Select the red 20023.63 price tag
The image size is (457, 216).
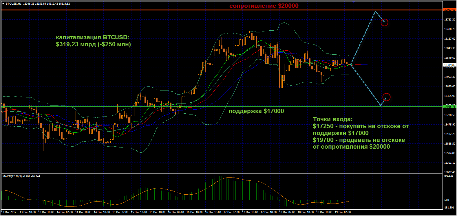[x=450, y=10]
